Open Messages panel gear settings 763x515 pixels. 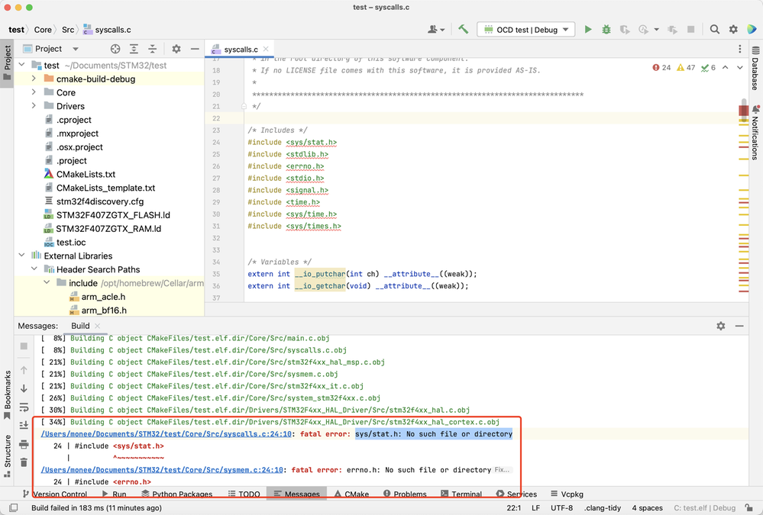(720, 326)
